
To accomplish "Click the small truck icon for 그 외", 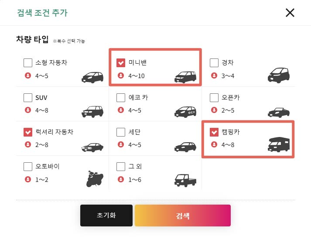I will [x=185, y=180].
